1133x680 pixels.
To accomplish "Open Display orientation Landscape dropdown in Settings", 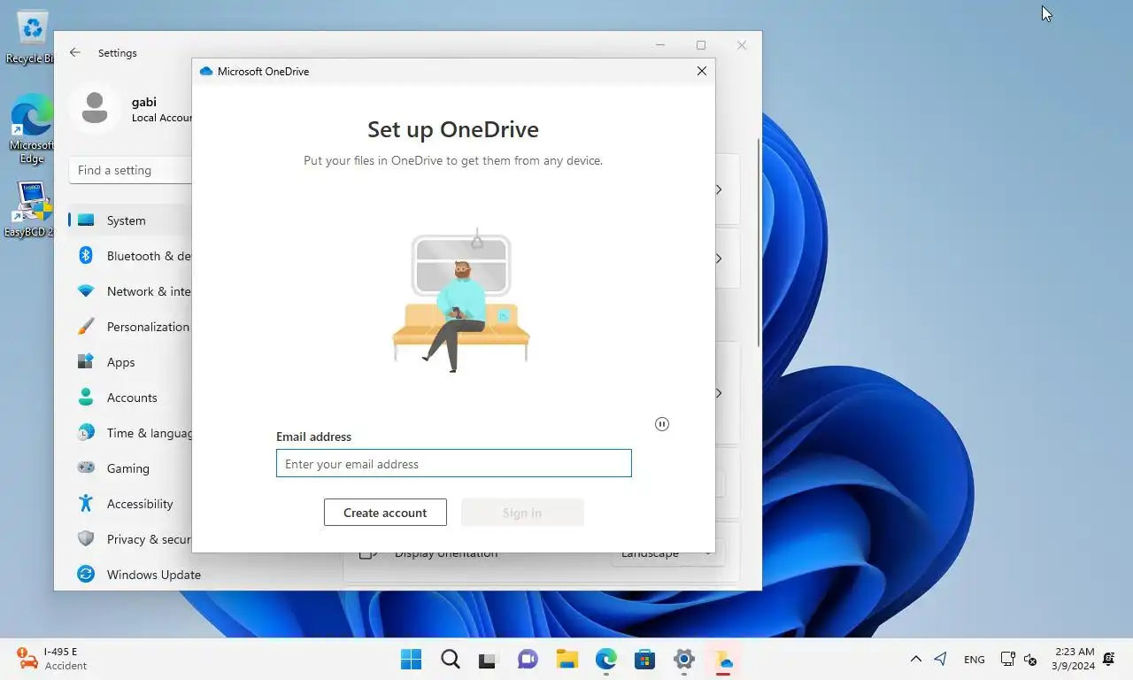I will [667, 552].
